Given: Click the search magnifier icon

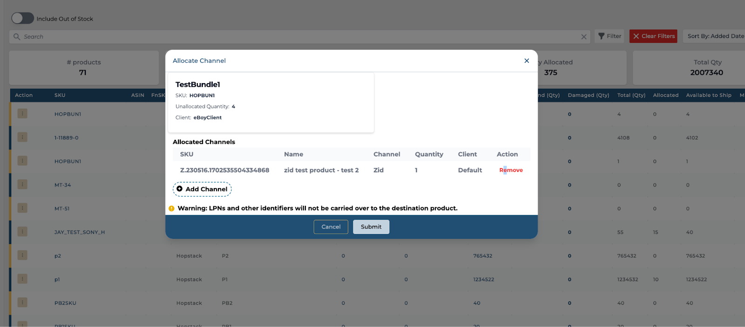Looking at the screenshot, I should [17, 37].
